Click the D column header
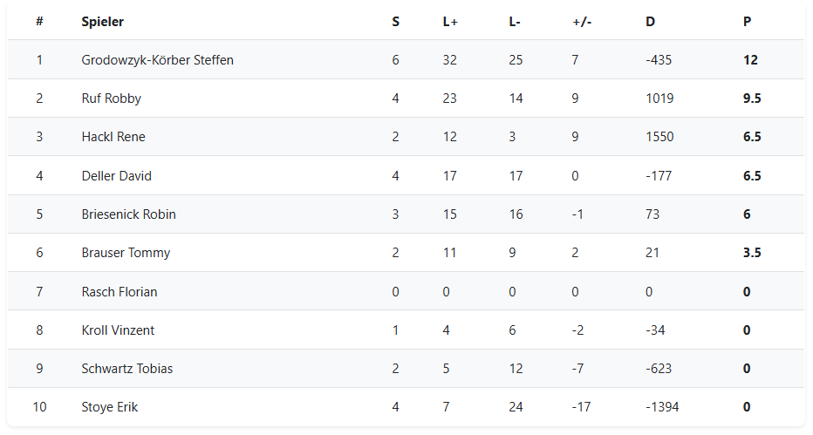This screenshot has width=813, height=435. 650,22
